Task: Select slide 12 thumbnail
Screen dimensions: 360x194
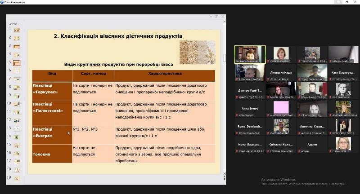Action: (17, 120)
